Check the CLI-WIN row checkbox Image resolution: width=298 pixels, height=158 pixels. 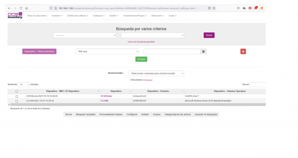17,101
